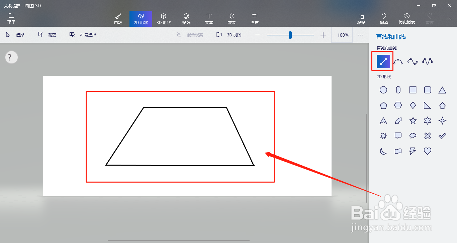Select the five-point curve tool
The height and width of the screenshot is (243, 457).
click(428, 61)
